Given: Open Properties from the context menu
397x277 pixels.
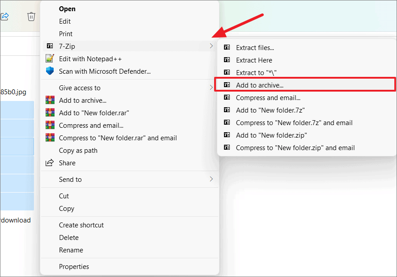Looking at the screenshot, I should click(74, 266).
